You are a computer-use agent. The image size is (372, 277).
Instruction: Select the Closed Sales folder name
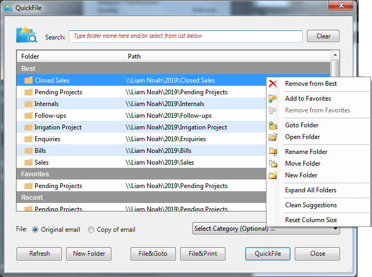(x=52, y=80)
